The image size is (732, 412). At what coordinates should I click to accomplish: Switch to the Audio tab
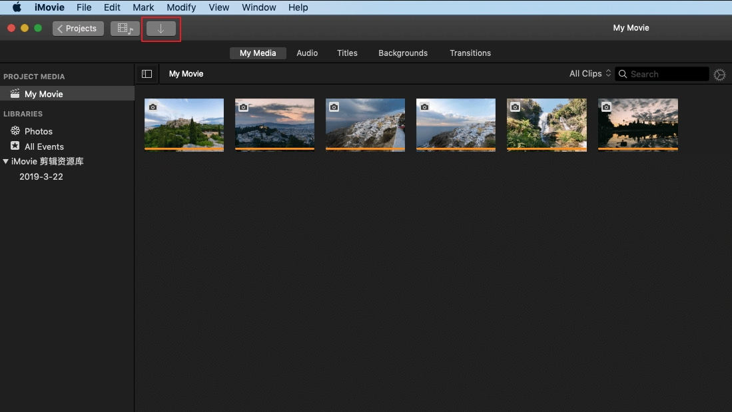(307, 53)
